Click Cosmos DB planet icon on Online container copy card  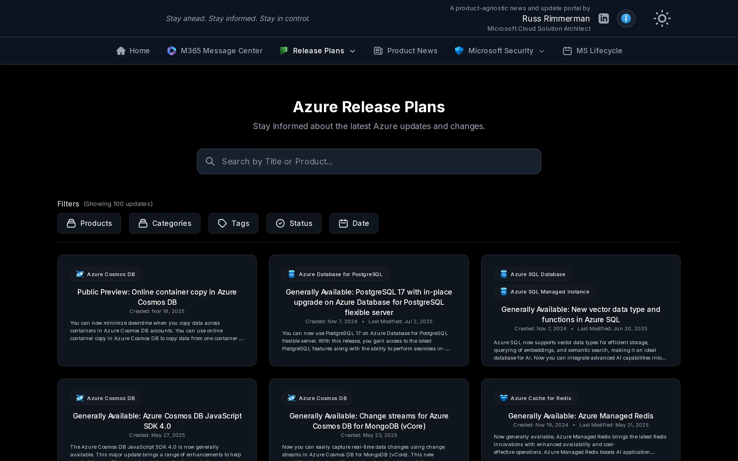(80, 274)
